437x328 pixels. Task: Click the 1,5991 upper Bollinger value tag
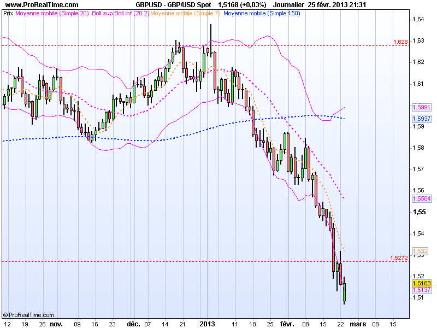click(421, 107)
